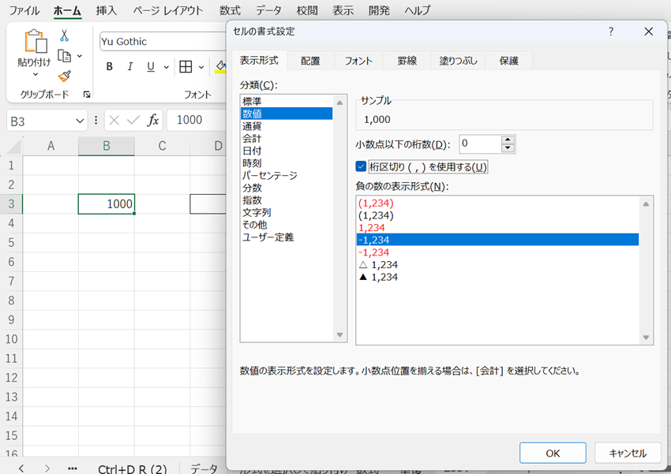Open the 表示 ribbon tab

pyautogui.click(x=343, y=10)
